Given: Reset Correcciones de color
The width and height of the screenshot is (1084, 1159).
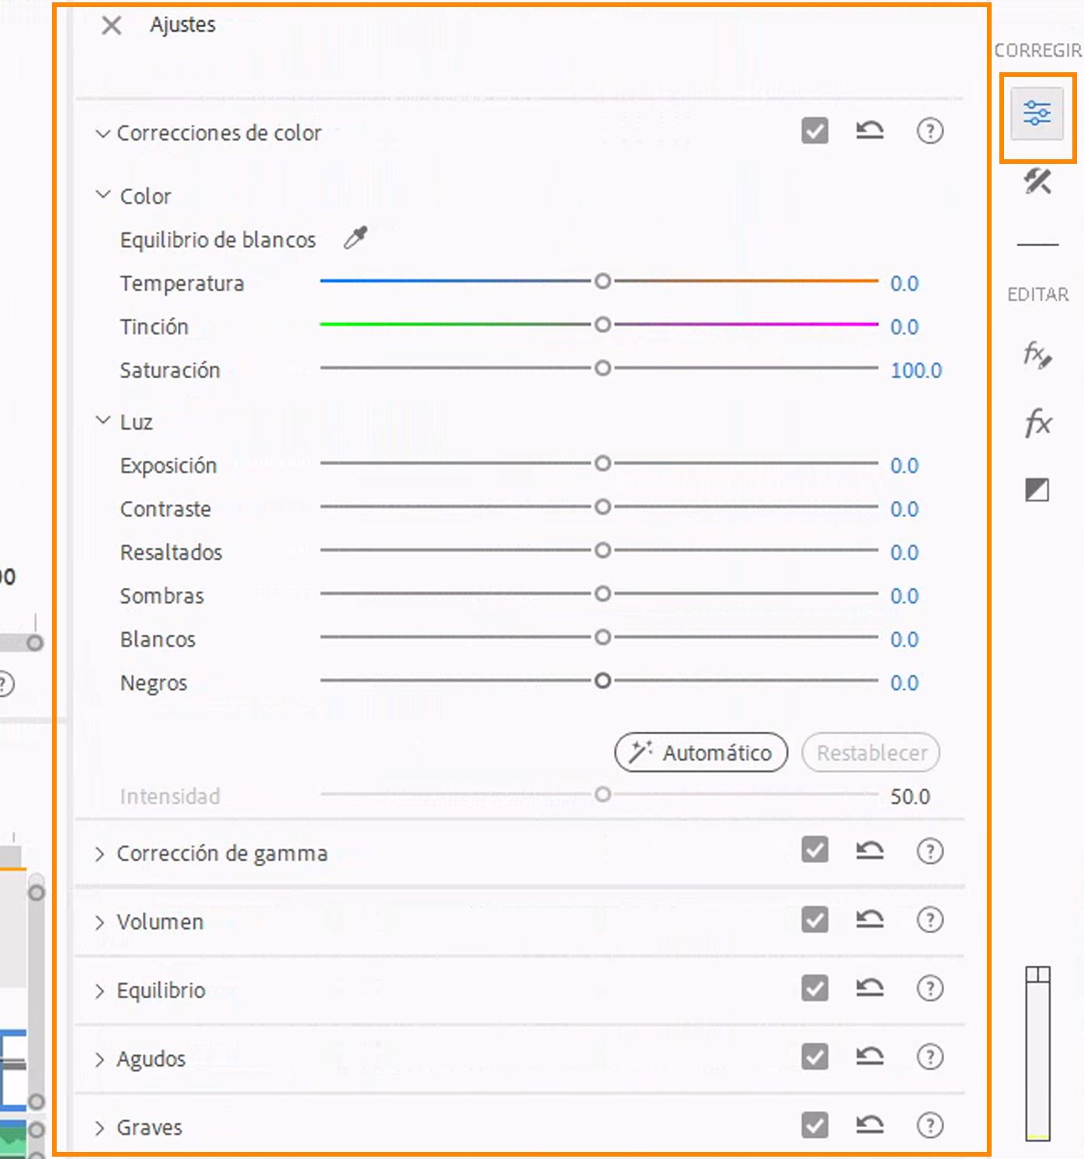Looking at the screenshot, I should (870, 131).
